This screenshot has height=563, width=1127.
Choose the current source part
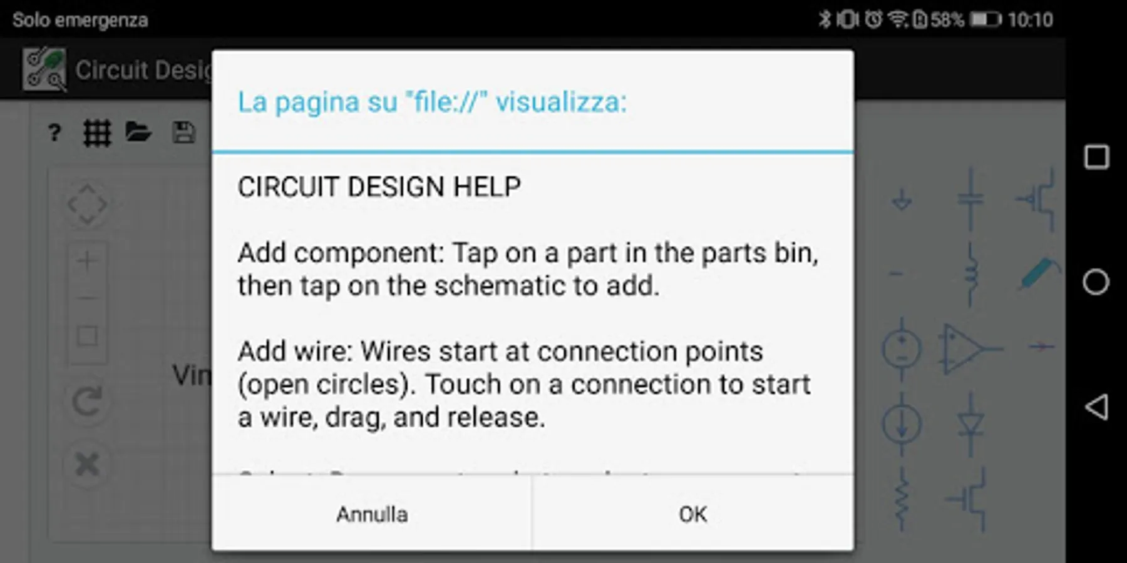click(902, 425)
